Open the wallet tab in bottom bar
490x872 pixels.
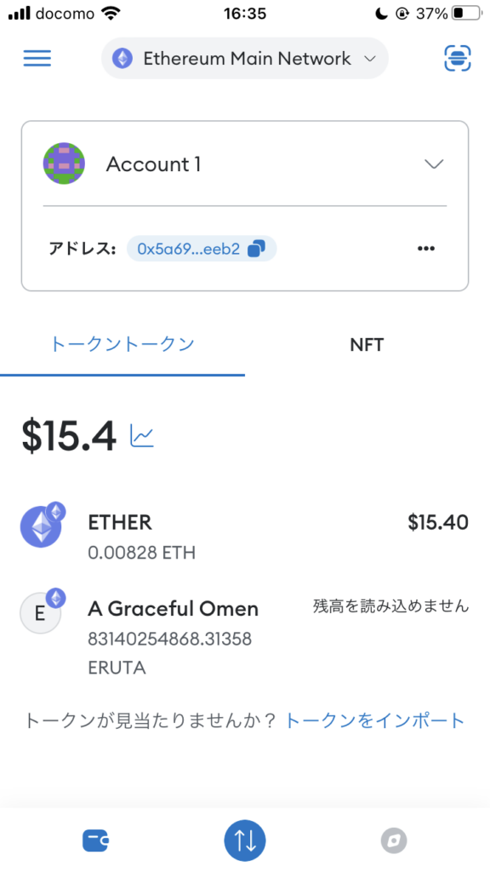click(x=95, y=840)
